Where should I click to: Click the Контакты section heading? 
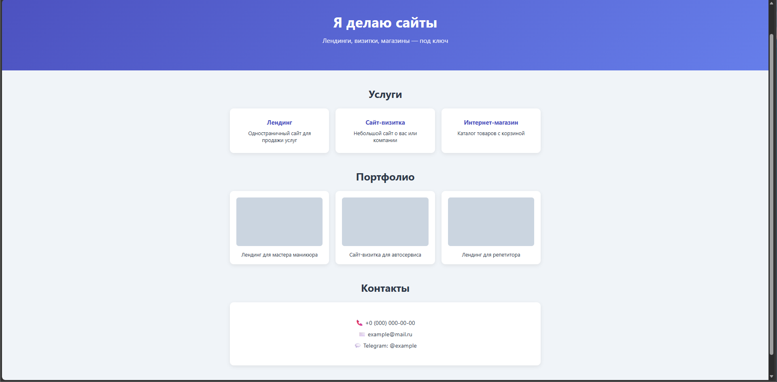click(x=385, y=288)
